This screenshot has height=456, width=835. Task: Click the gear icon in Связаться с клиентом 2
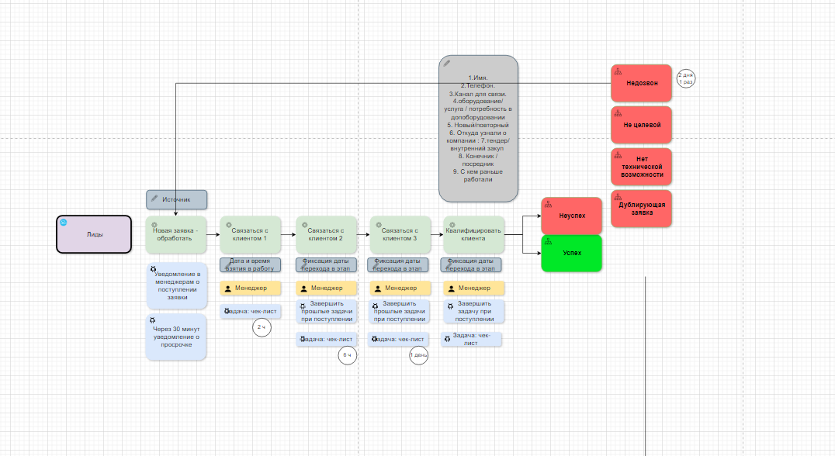(305, 225)
